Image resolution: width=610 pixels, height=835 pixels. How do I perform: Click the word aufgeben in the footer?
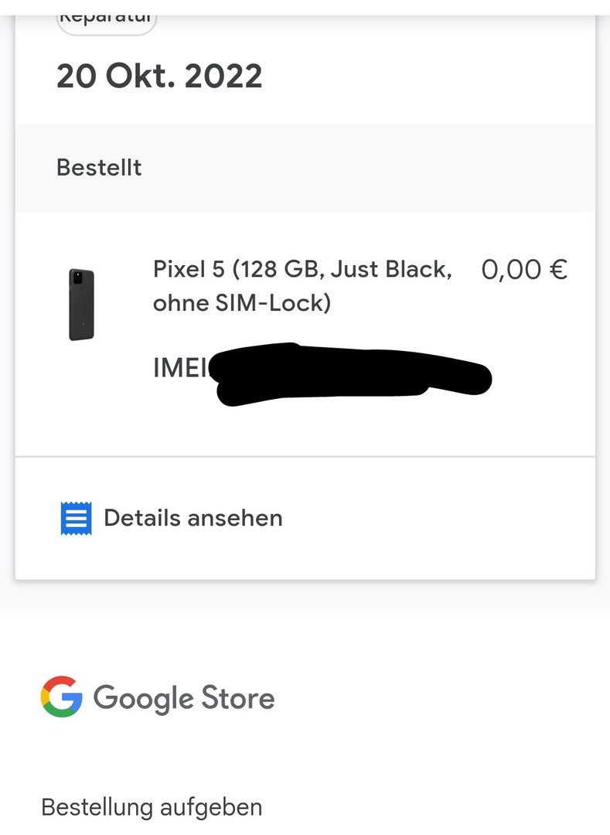pyautogui.click(x=211, y=807)
